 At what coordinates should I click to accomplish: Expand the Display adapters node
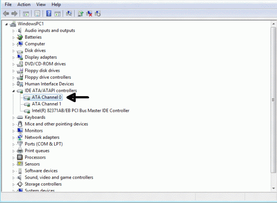click(x=14, y=57)
